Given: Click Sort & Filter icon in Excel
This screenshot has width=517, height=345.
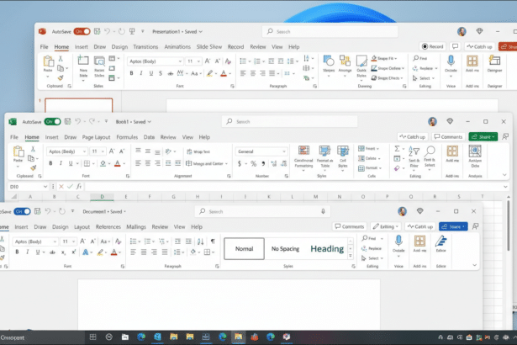Looking at the screenshot, I should point(414,151).
